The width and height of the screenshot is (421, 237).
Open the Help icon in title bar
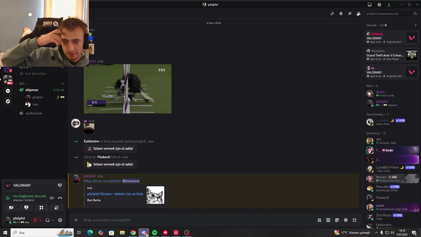coord(379,5)
